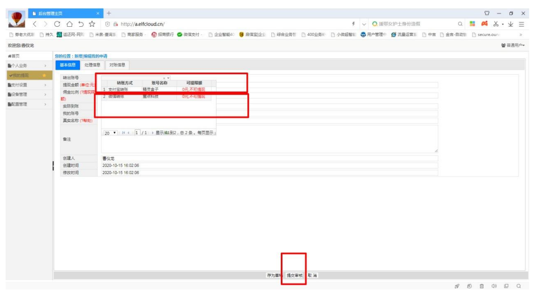Image resolution: width=543 pixels, height=302 pixels.
Task: Open downloads with the download arrow icon
Action: tap(511, 24)
